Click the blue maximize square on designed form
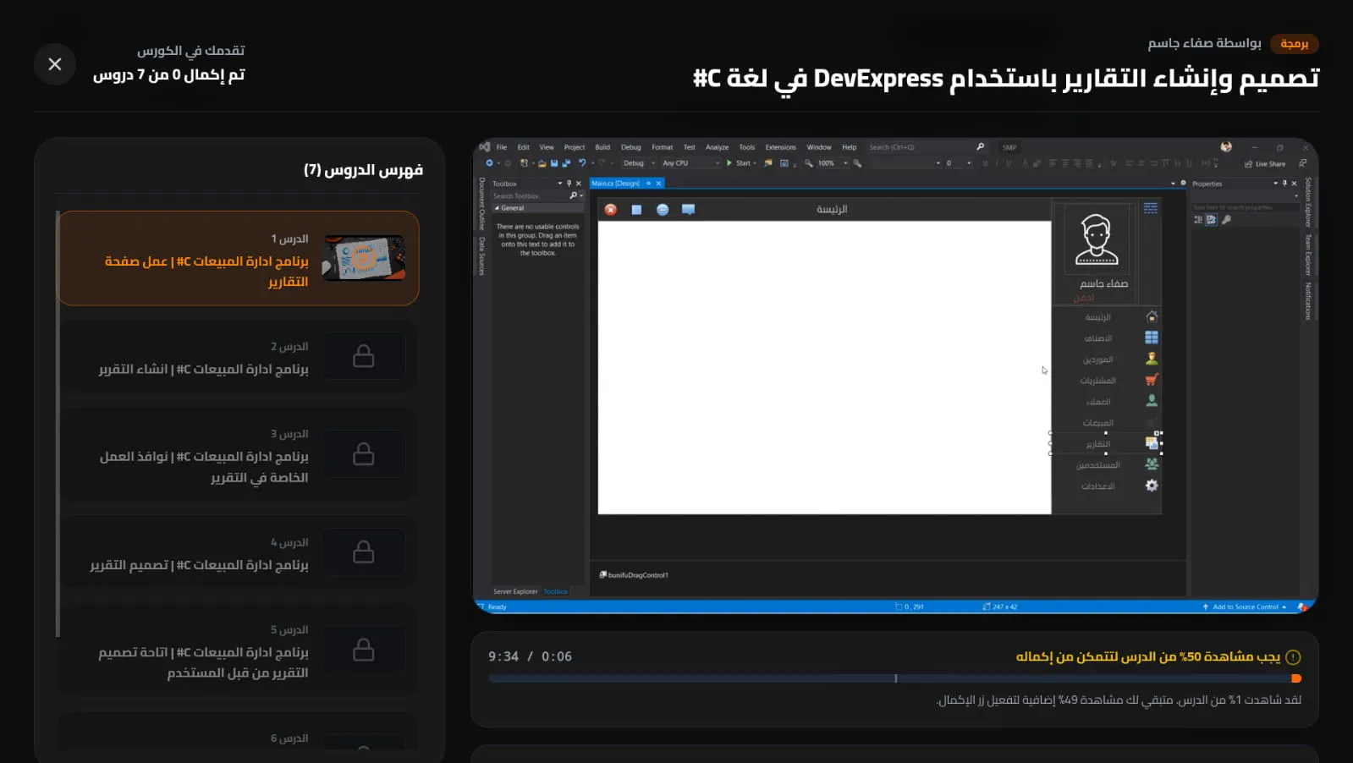Screen dimensions: 1353x763 point(636,210)
